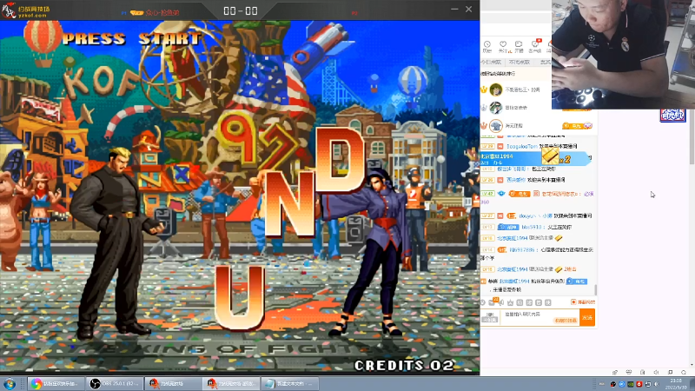This screenshot has width=695, height=391.
Task: Minimize the KOF game window
Action: (x=454, y=9)
